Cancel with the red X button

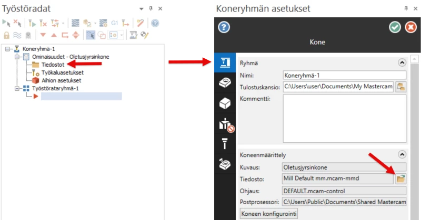[x=410, y=27]
